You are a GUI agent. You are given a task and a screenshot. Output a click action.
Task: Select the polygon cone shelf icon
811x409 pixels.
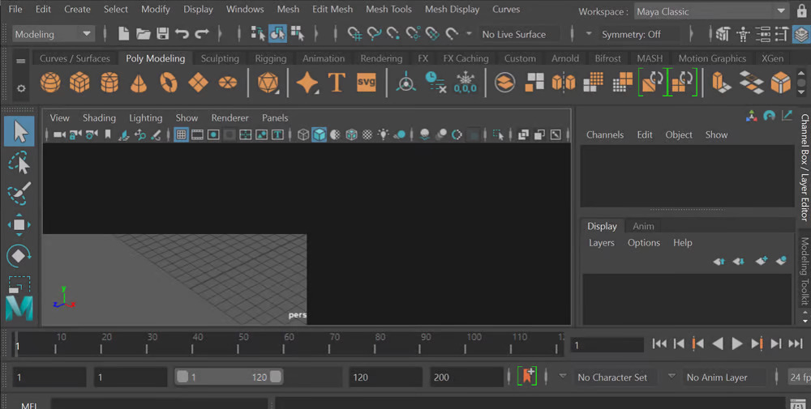(x=139, y=83)
